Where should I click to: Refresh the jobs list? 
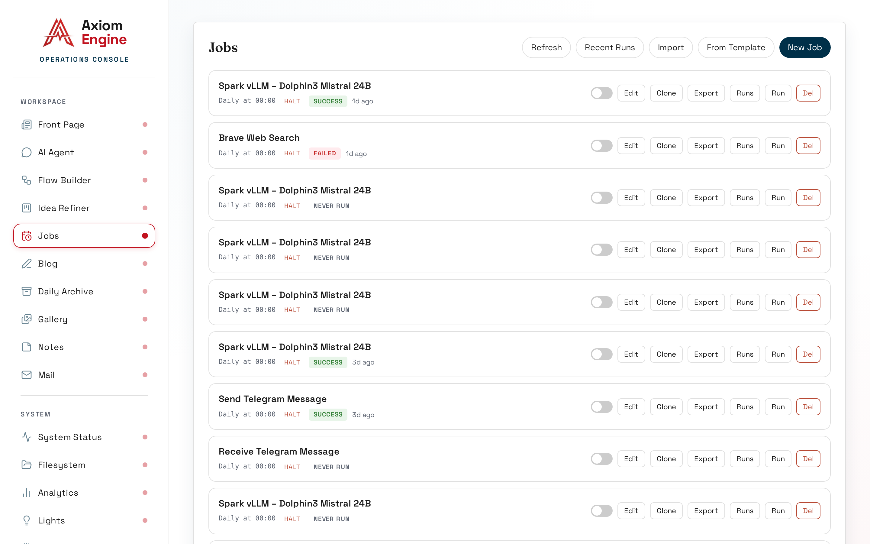pyautogui.click(x=546, y=47)
